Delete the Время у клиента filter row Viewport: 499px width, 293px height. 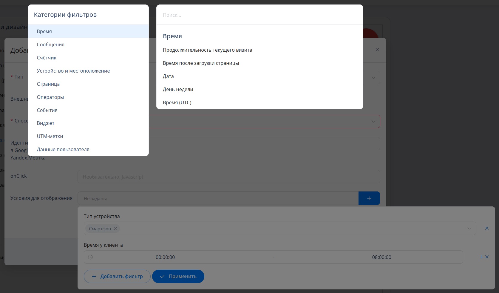click(x=487, y=257)
